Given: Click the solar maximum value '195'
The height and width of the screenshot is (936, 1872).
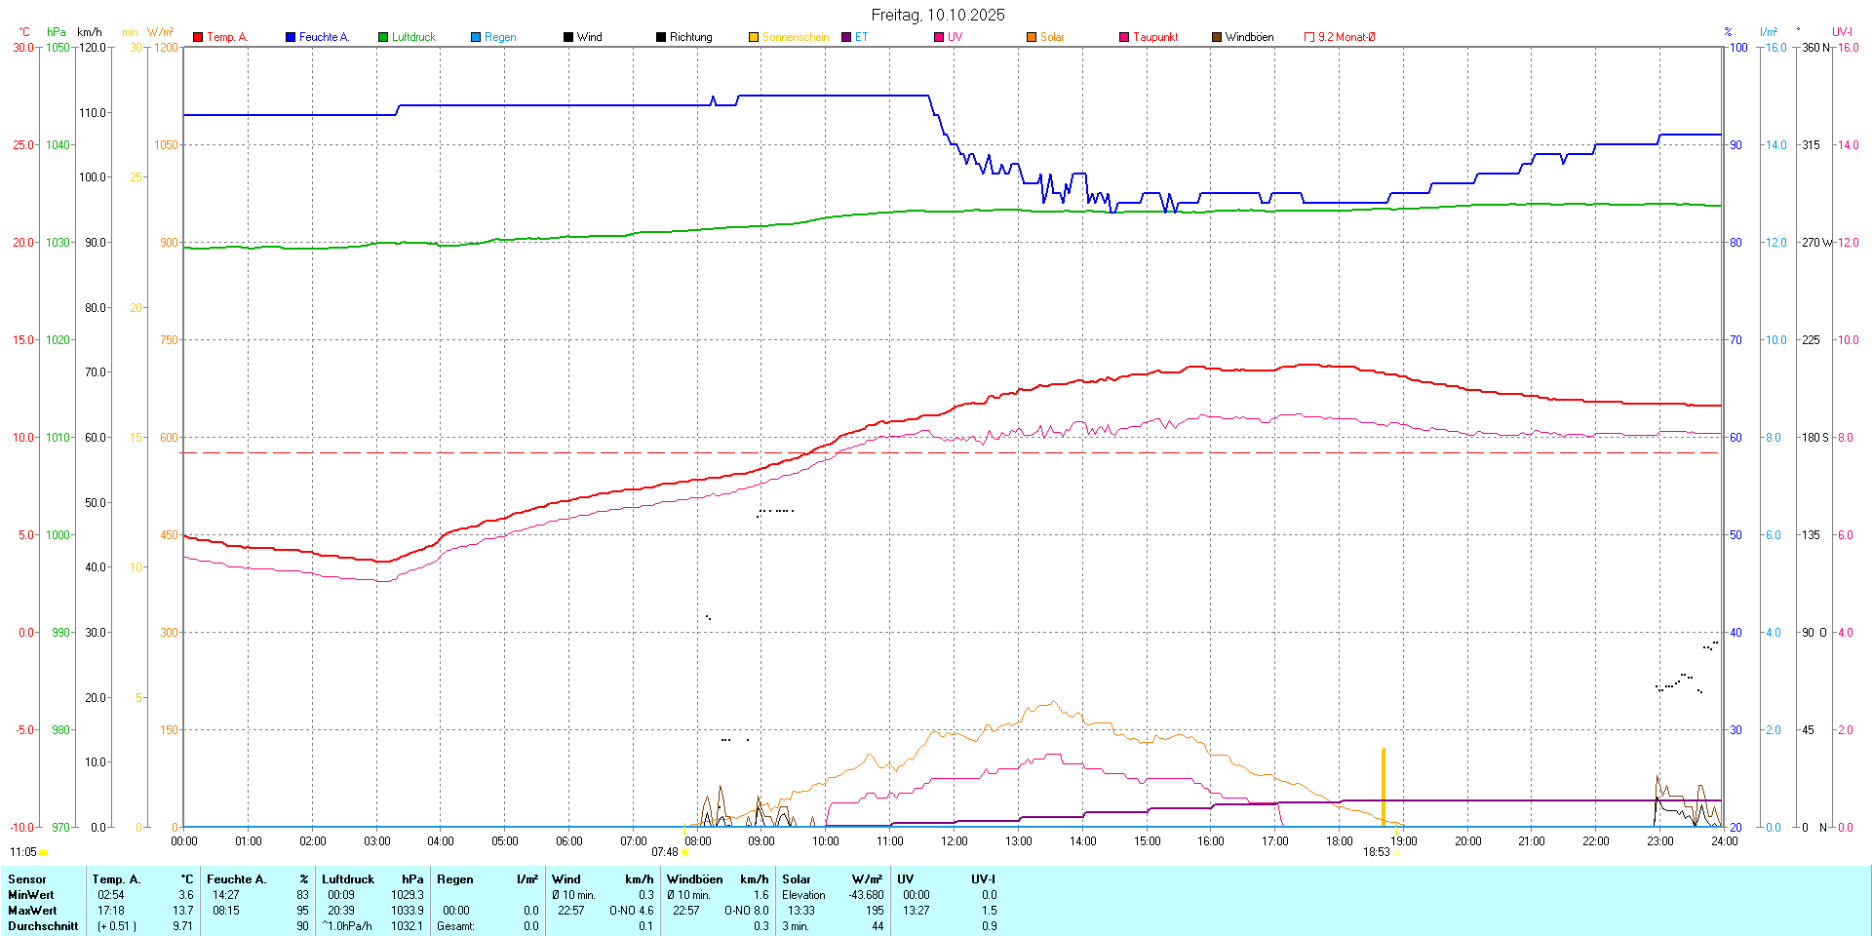Looking at the screenshot, I should (875, 911).
